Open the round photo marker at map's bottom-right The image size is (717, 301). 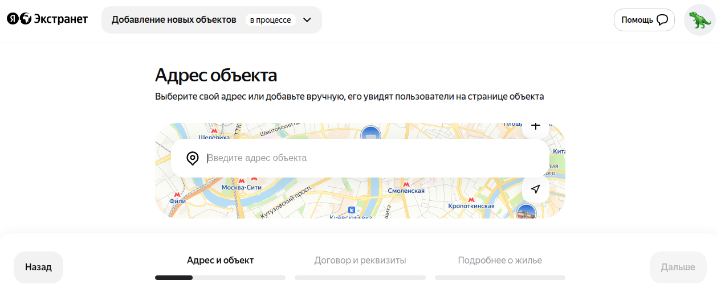tap(525, 213)
